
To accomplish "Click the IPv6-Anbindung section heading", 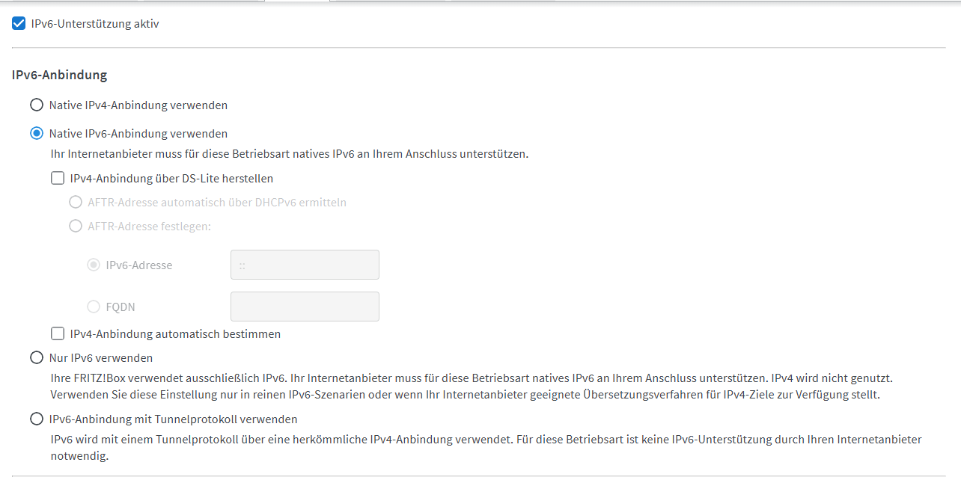I will coord(60,75).
